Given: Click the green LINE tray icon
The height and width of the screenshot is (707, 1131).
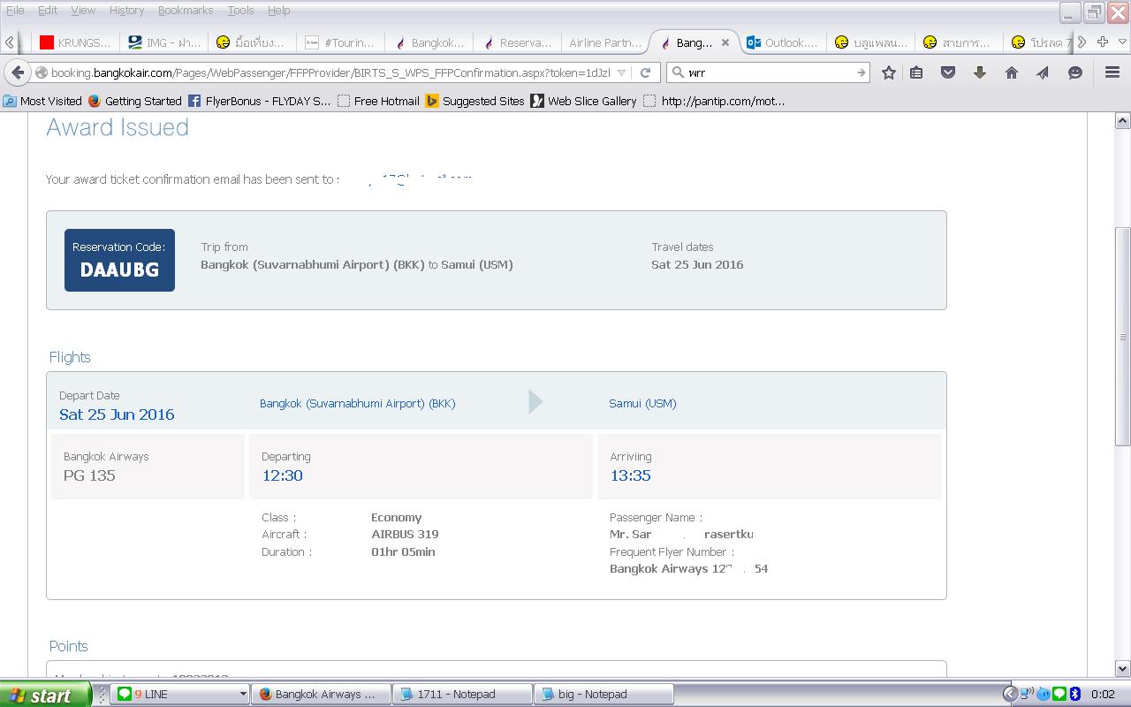Looking at the screenshot, I should tap(1059, 694).
